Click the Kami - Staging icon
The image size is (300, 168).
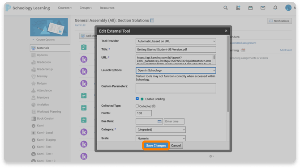(x=34, y=140)
